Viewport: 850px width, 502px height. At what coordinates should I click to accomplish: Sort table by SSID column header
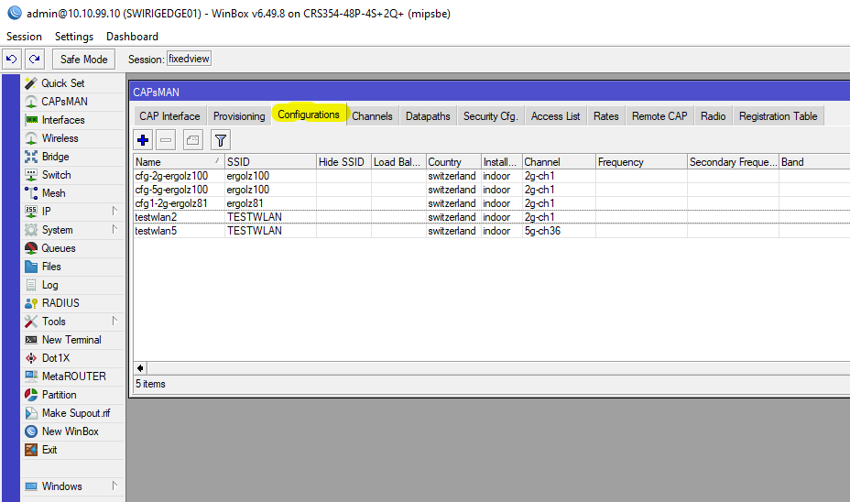pyautogui.click(x=269, y=162)
